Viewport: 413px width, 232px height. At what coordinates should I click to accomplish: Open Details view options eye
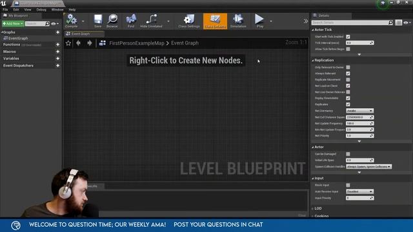pyautogui.click(x=407, y=23)
